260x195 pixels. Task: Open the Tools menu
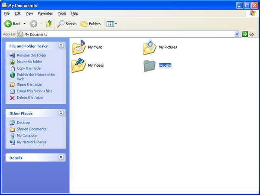point(62,13)
